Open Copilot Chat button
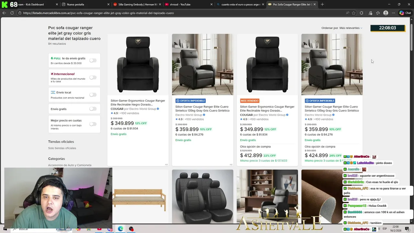This screenshot has height=233, width=414. tap(405, 13)
